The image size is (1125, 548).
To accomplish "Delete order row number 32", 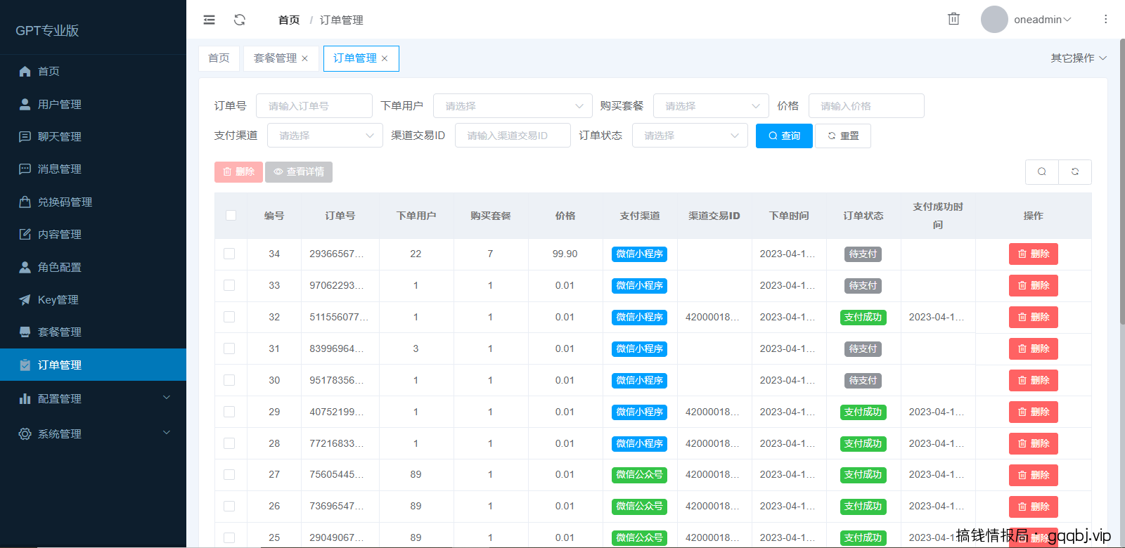I will [x=1033, y=317].
